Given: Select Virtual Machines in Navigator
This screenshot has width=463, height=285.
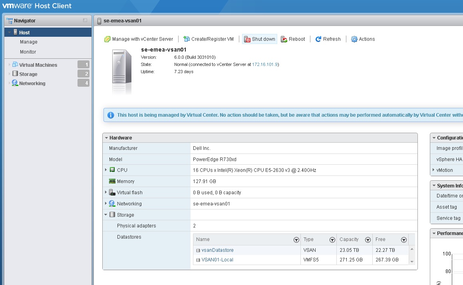Looking at the screenshot, I should [x=38, y=65].
